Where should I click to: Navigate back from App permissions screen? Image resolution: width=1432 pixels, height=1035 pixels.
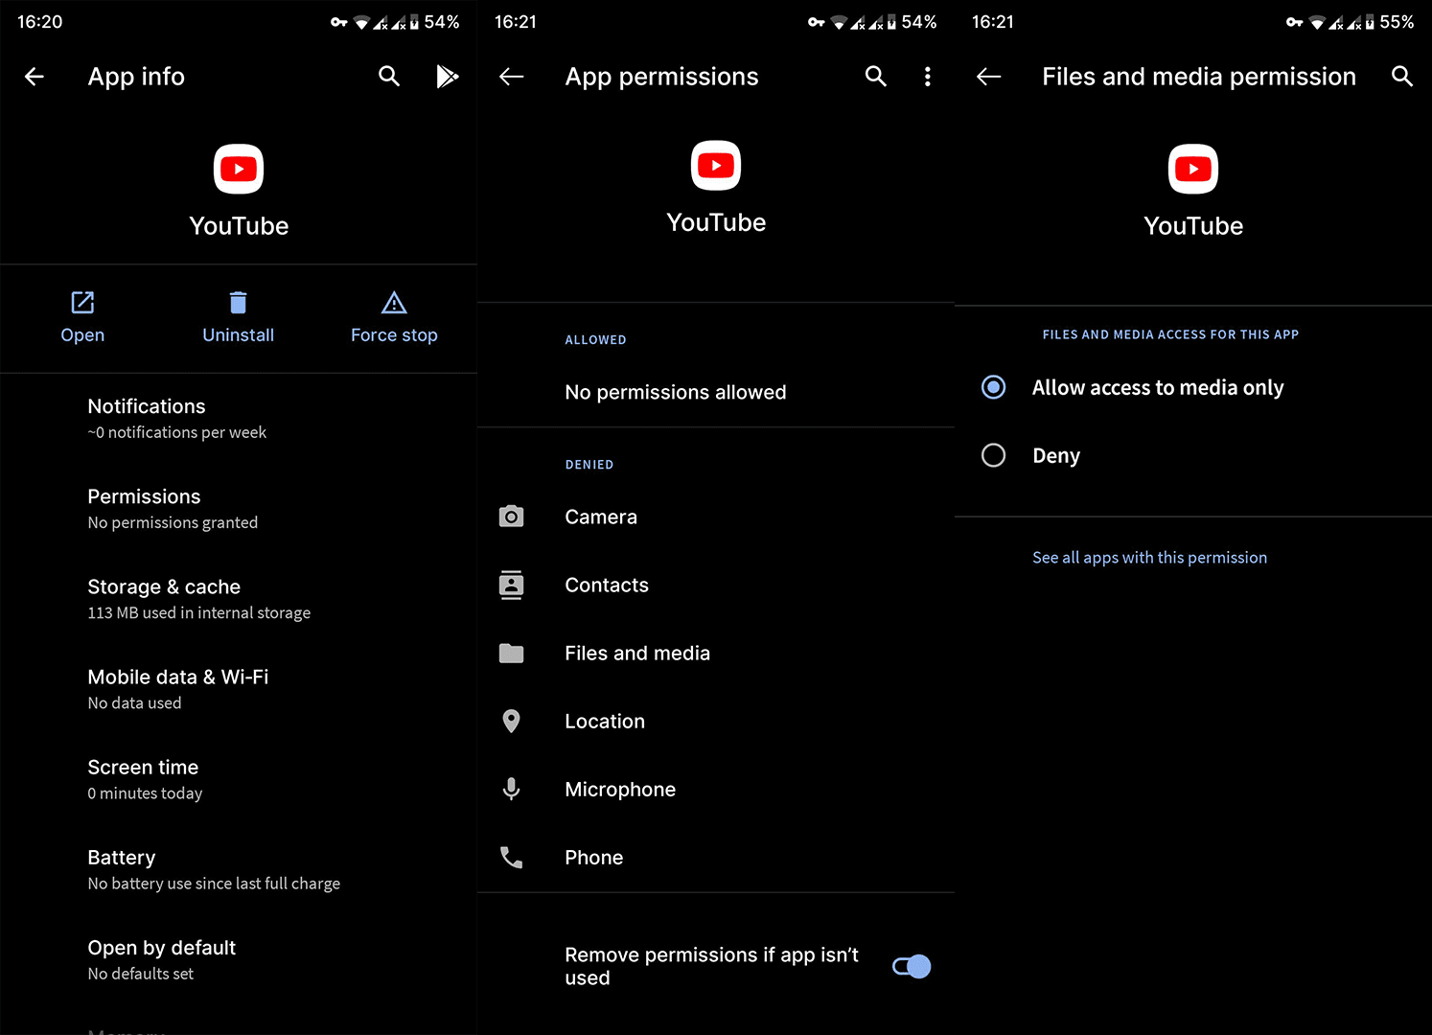pos(511,76)
